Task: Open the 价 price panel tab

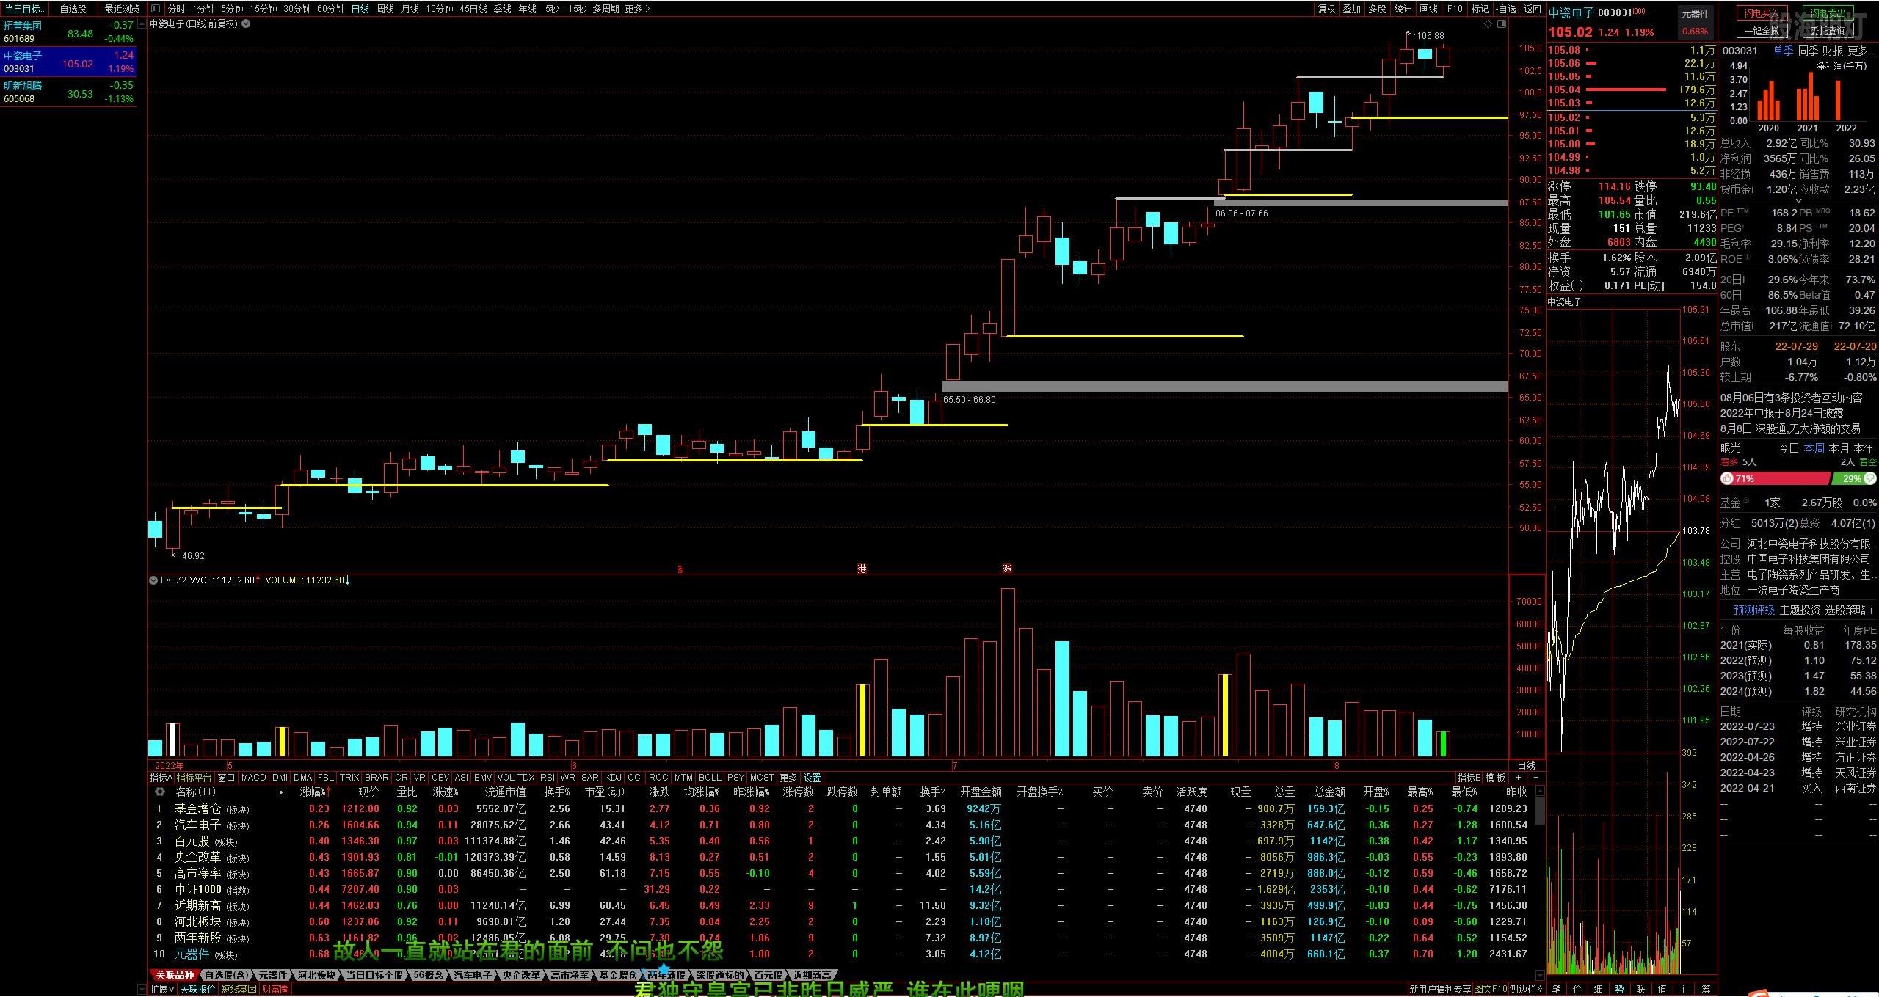Action: point(1577,989)
